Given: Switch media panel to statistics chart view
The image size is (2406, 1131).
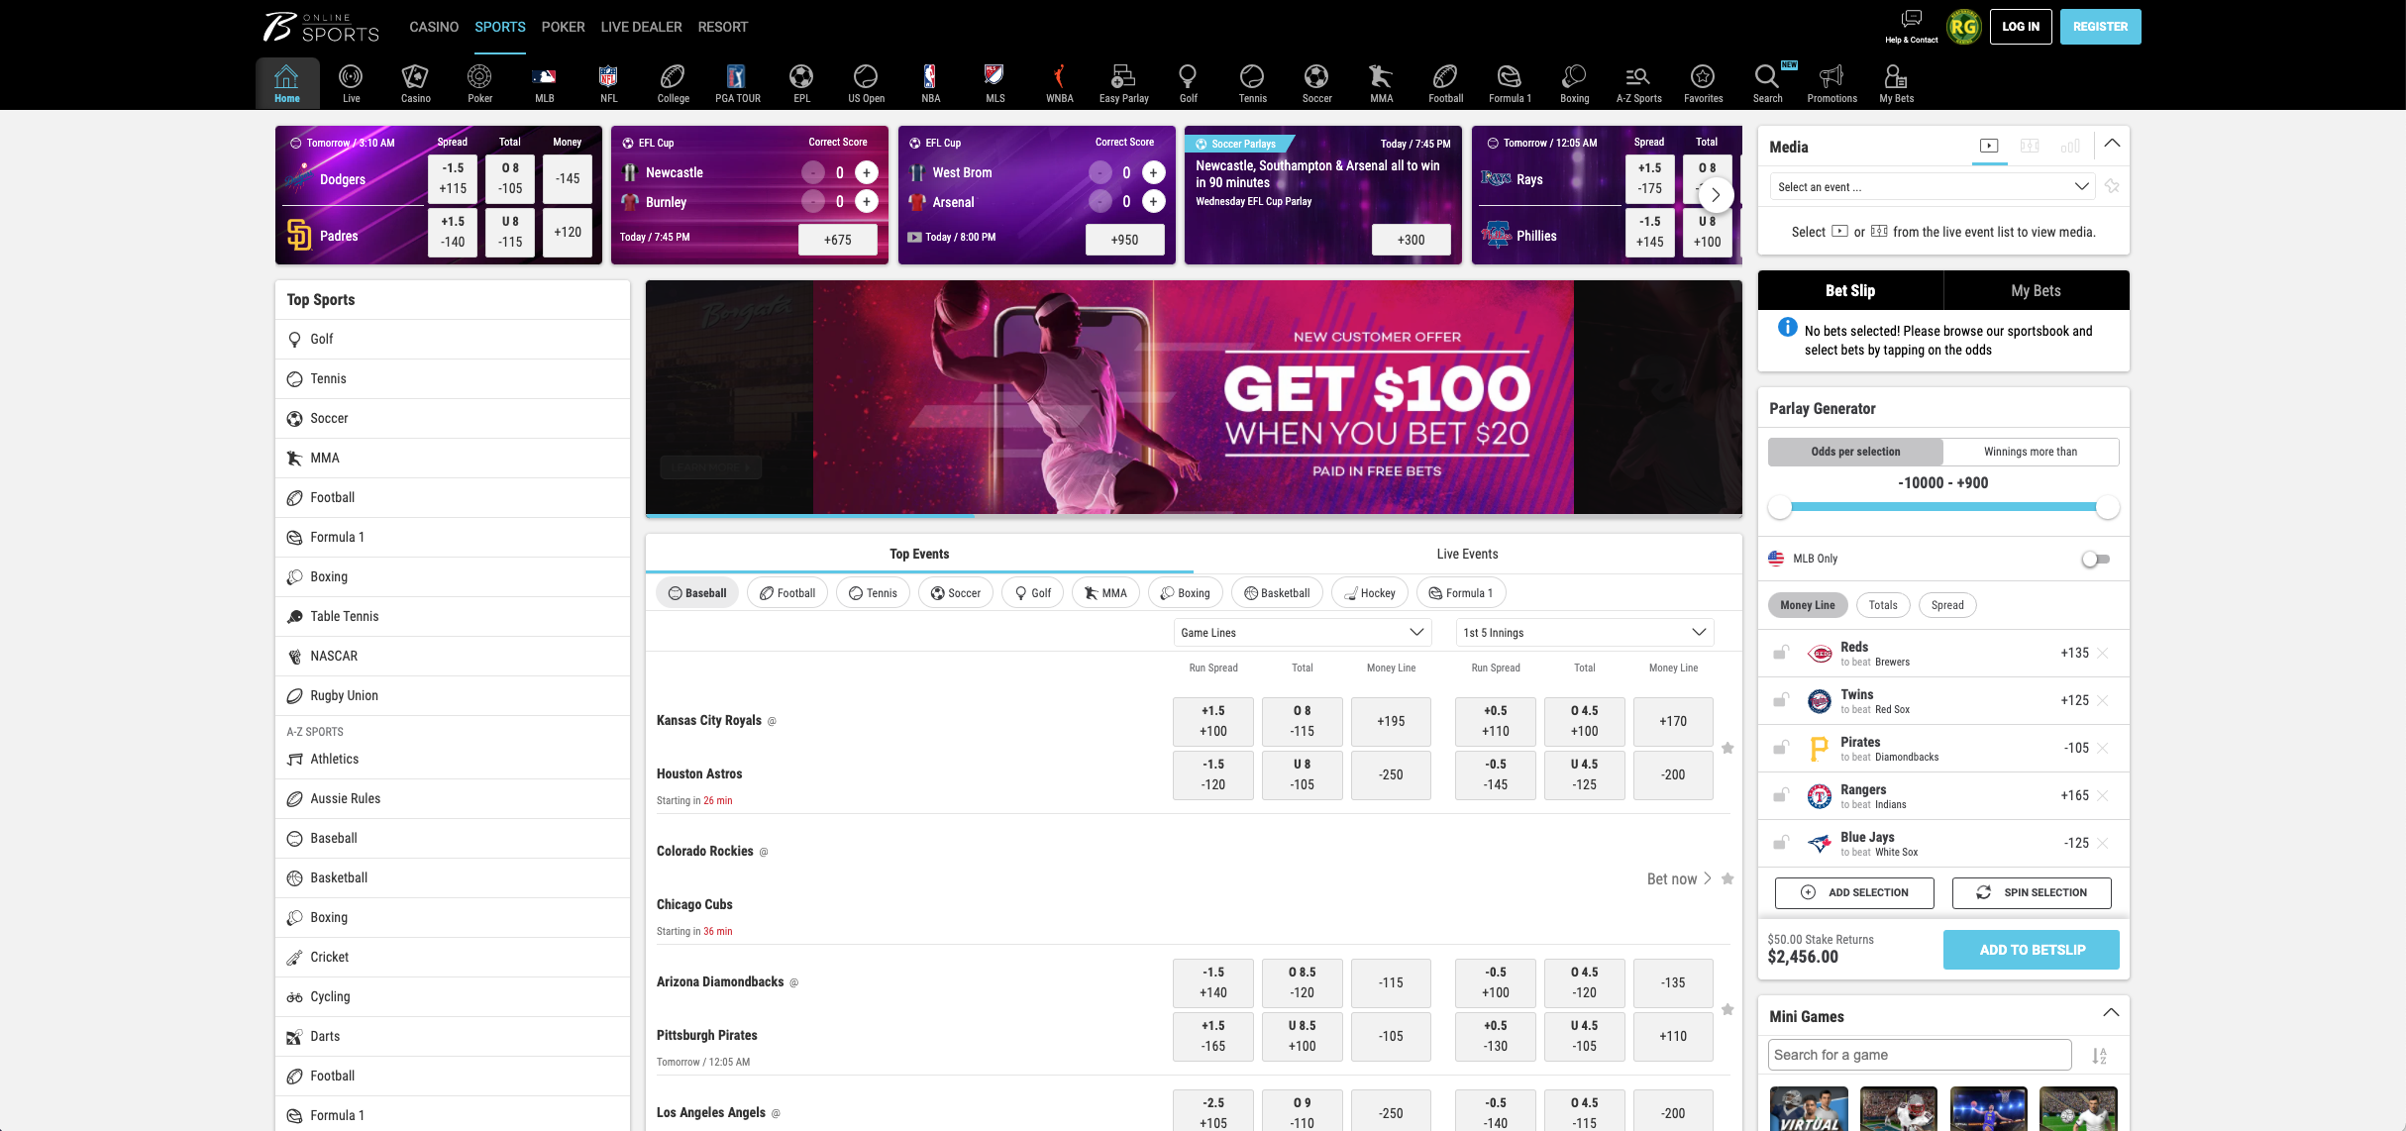Looking at the screenshot, I should point(2069,146).
